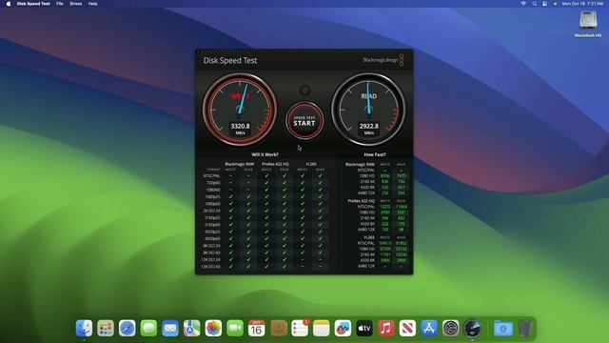
Task: Select the Macintosh HD desktop drive icon
Action: pos(588,24)
